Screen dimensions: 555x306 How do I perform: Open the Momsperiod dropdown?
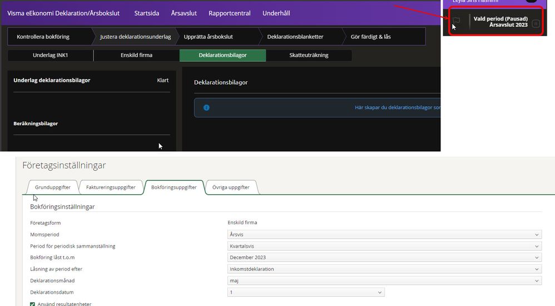click(384, 235)
